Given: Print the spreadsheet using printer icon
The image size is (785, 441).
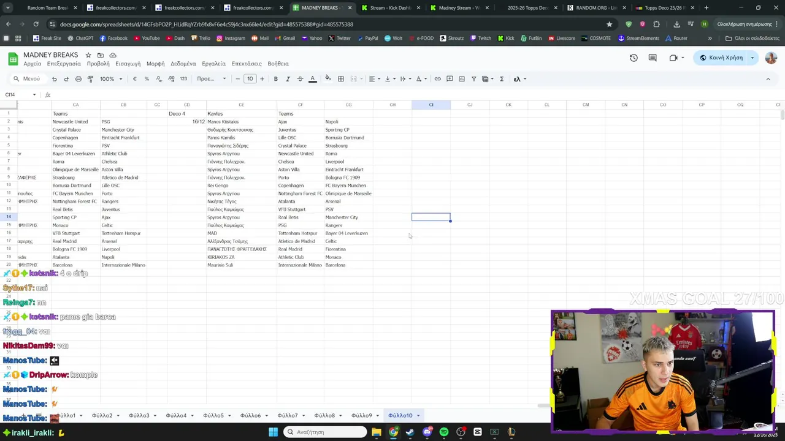Looking at the screenshot, I should [x=78, y=79].
